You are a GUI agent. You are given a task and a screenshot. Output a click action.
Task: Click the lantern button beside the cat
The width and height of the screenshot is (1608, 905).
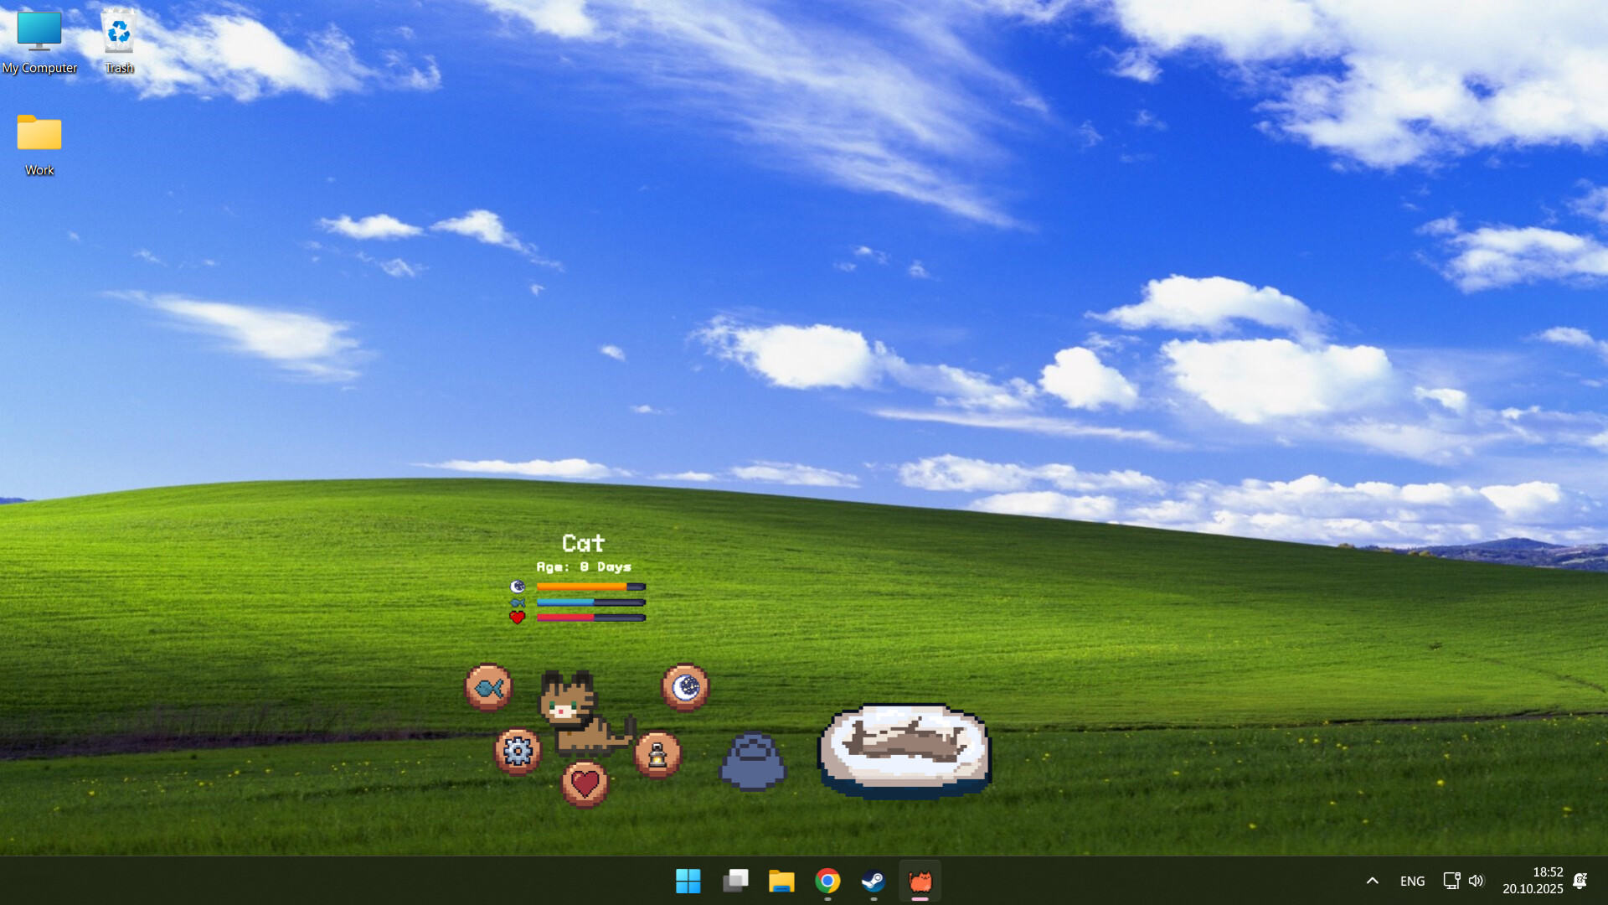pyautogui.click(x=657, y=755)
